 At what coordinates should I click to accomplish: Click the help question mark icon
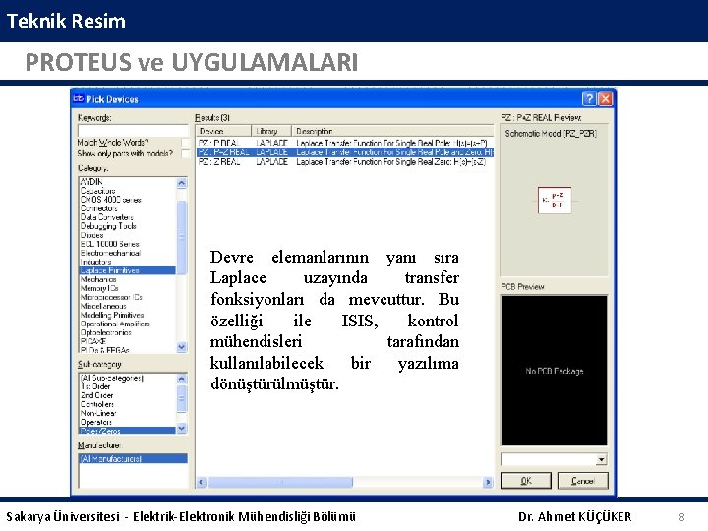pyautogui.click(x=589, y=99)
